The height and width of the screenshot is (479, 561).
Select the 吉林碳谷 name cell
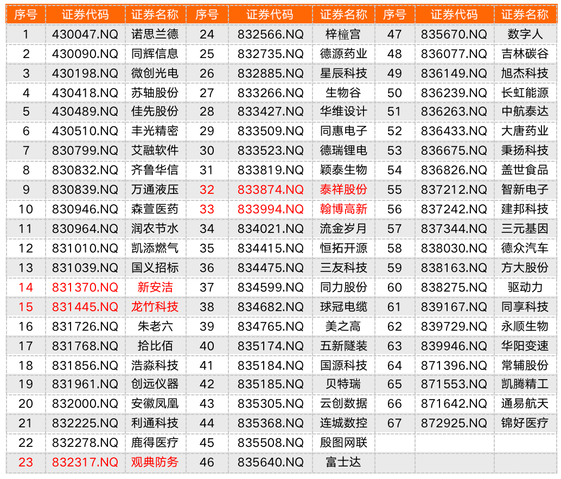point(525,54)
